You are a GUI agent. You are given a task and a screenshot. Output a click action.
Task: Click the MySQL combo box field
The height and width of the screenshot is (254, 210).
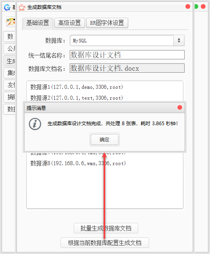click(x=127, y=40)
